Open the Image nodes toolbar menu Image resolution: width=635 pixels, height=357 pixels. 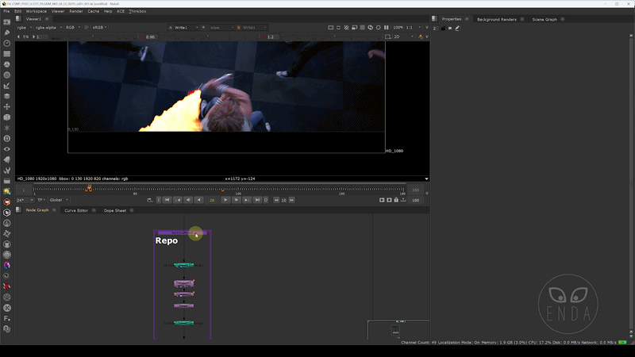click(x=7, y=22)
